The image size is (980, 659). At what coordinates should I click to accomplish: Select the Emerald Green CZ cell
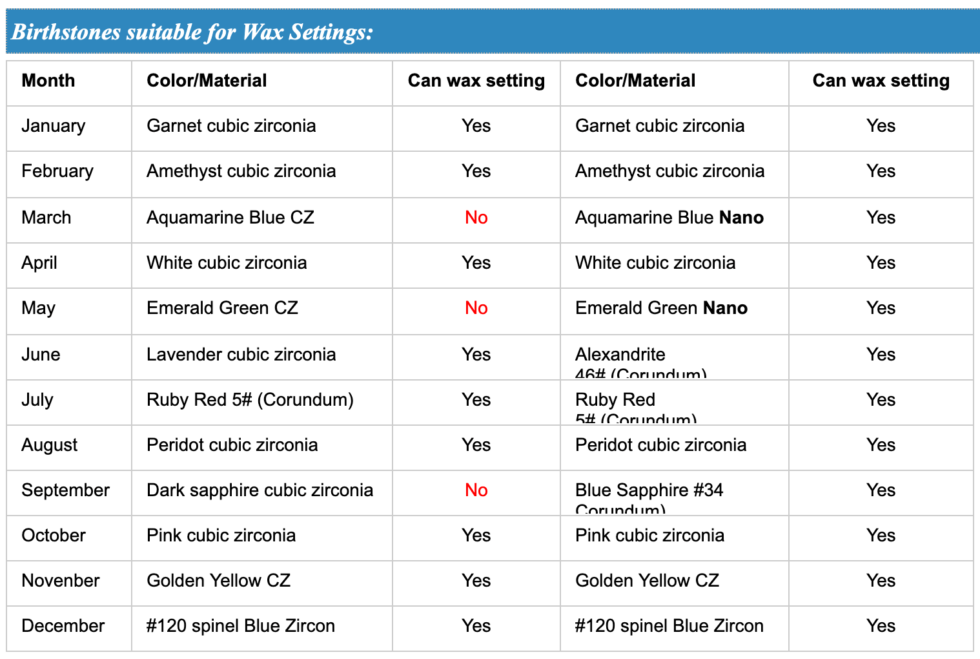223,308
